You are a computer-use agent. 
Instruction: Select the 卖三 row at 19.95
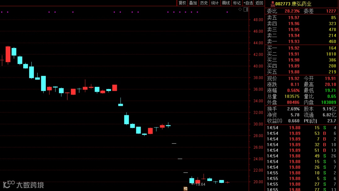pyautogui.click(x=302, y=30)
